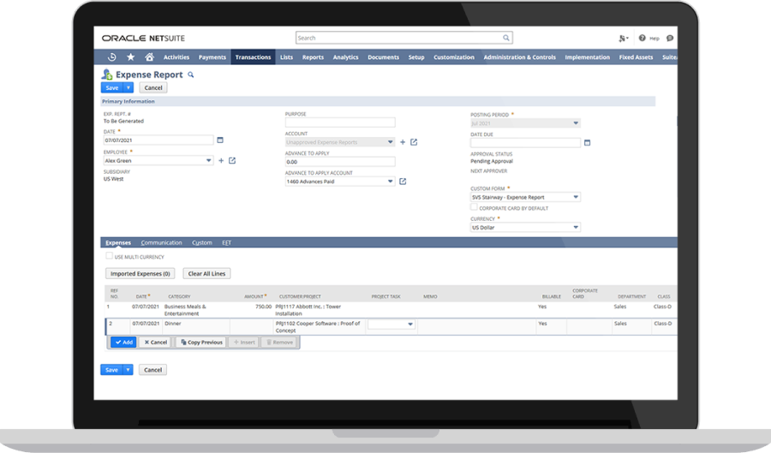Open the Custom Form dropdown
Image resolution: width=771 pixels, height=453 pixels.
(576, 197)
